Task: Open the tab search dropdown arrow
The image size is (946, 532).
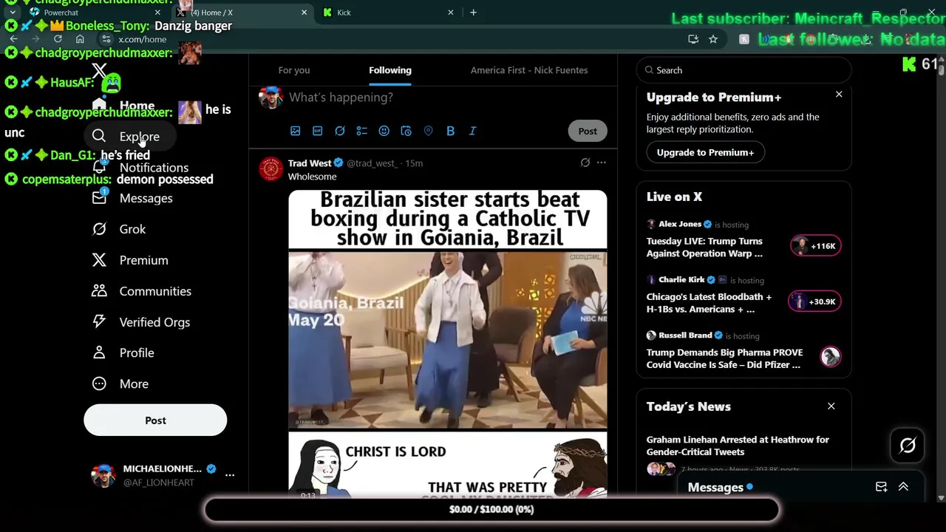Action: [12, 13]
